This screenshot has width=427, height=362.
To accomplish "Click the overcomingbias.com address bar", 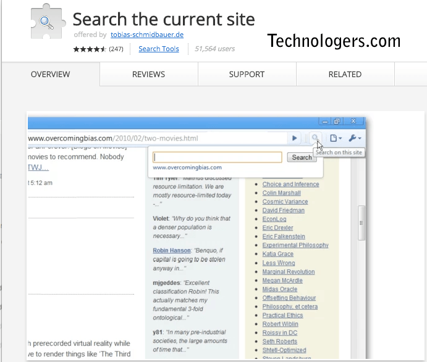I will pyautogui.click(x=158, y=138).
